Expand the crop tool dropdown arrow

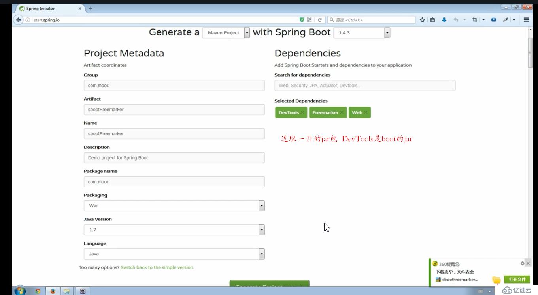(x=483, y=20)
